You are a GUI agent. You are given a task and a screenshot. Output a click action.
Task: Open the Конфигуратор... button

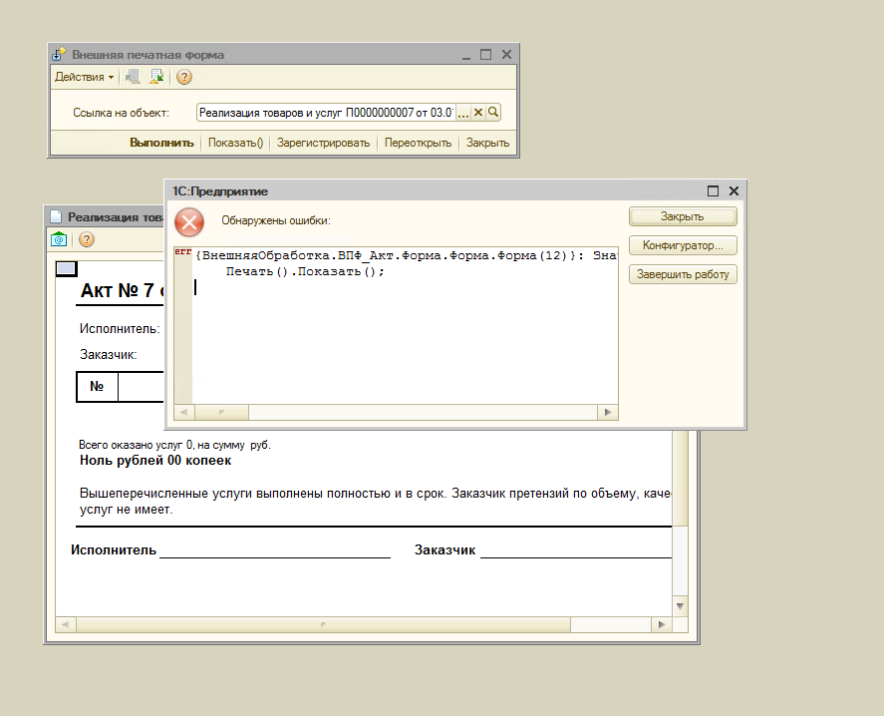coord(683,245)
